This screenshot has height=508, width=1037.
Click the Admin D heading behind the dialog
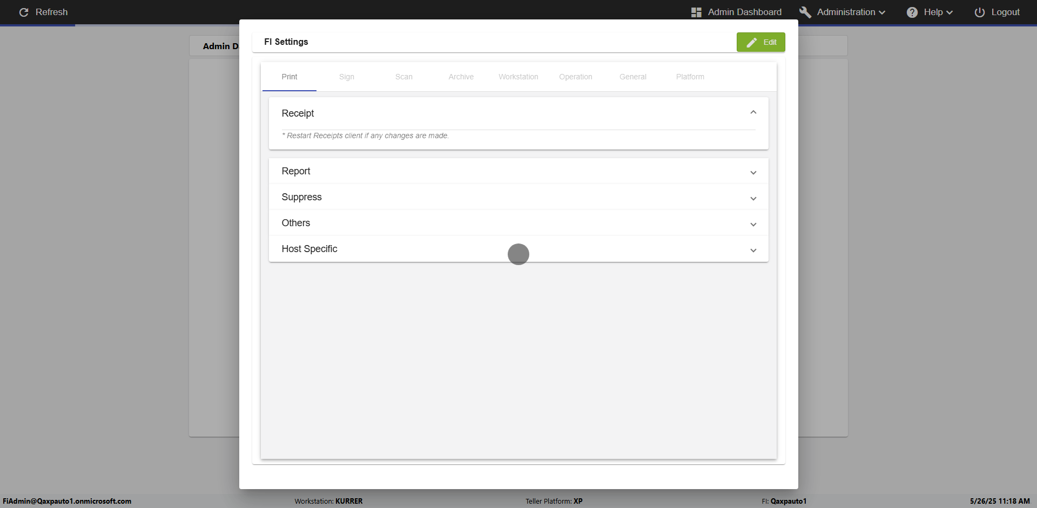pyautogui.click(x=220, y=46)
